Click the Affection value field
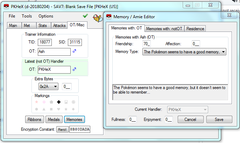 click(x=196, y=44)
